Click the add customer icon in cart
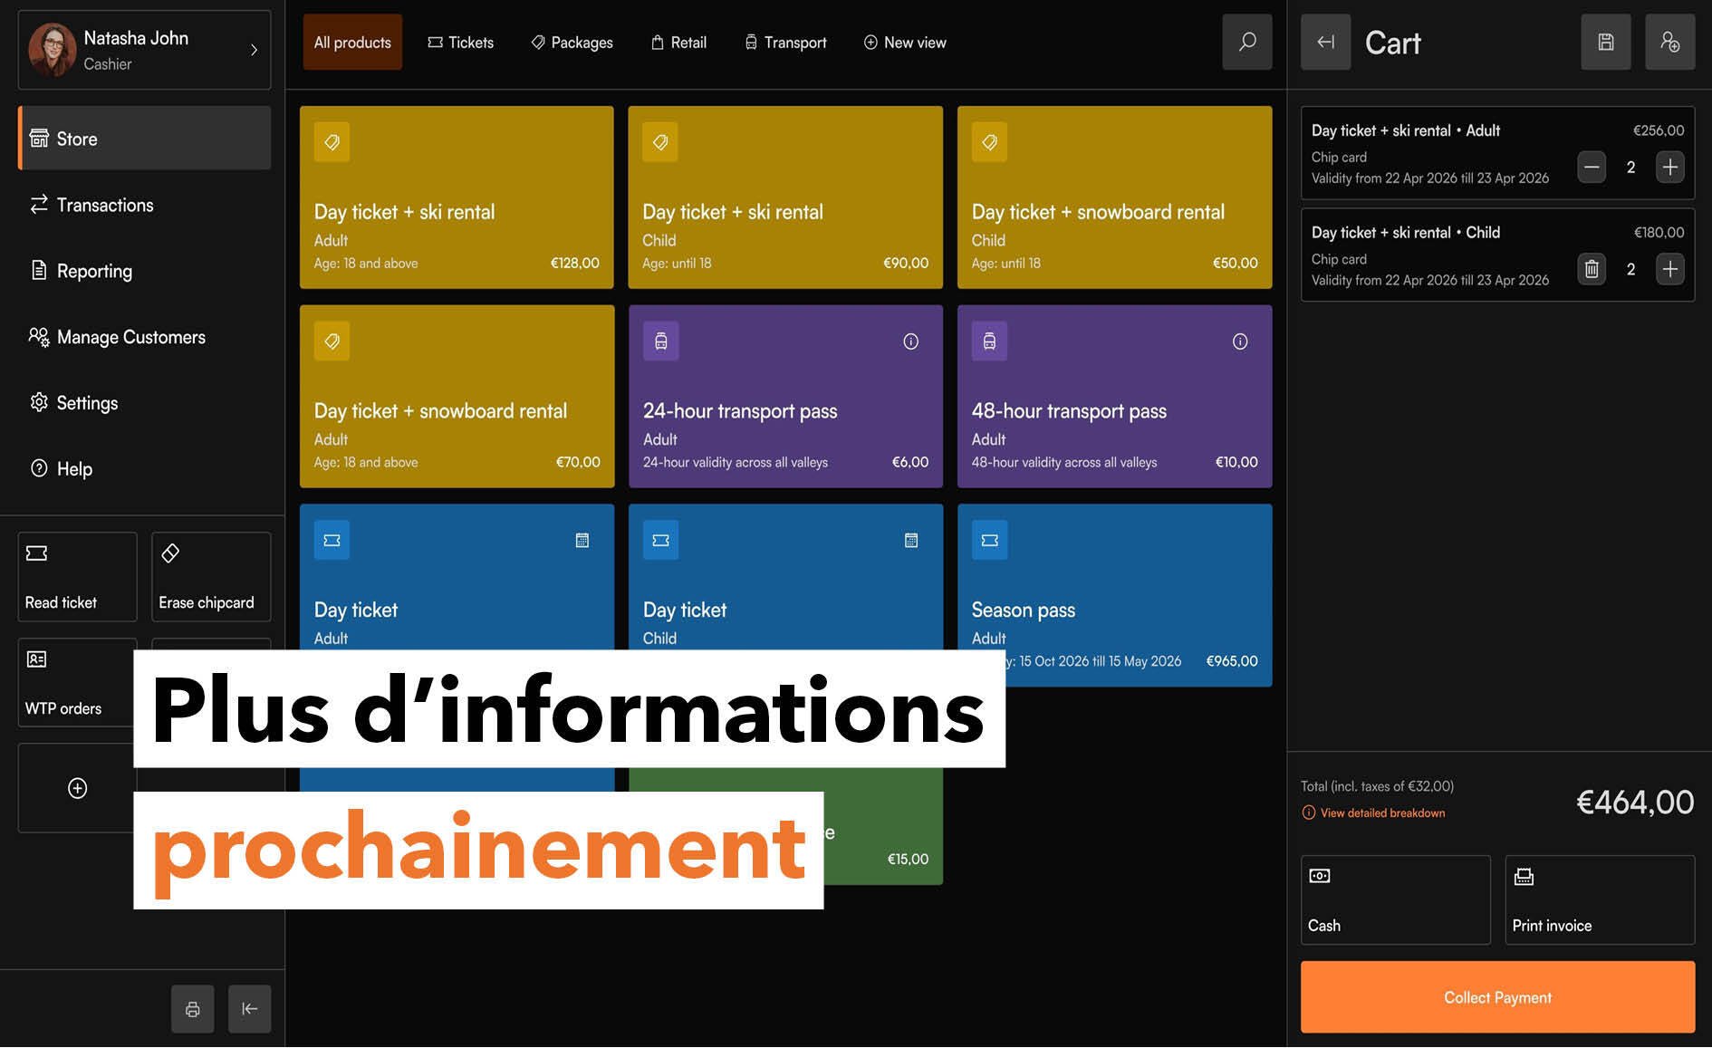This screenshot has height=1048, width=1712. tap(1669, 42)
